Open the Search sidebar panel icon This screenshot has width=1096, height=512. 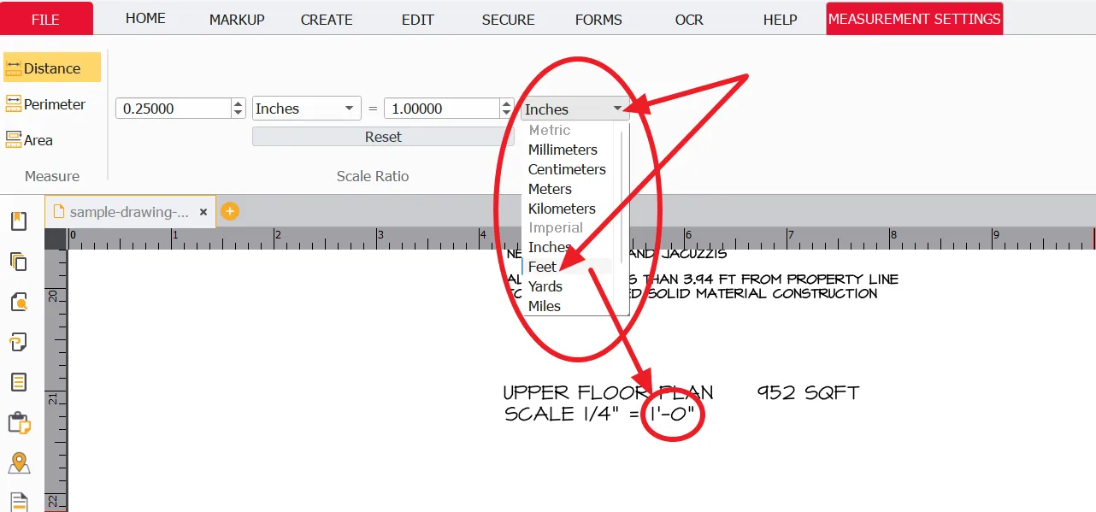19,302
